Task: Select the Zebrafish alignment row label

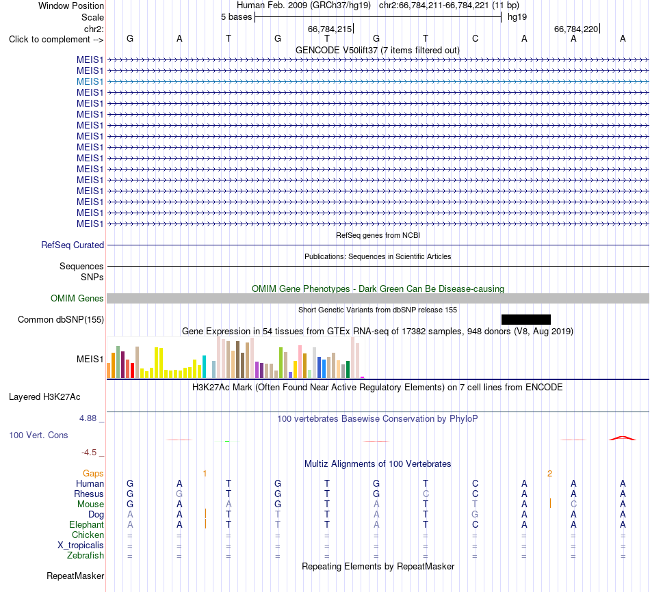Action: (x=86, y=556)
